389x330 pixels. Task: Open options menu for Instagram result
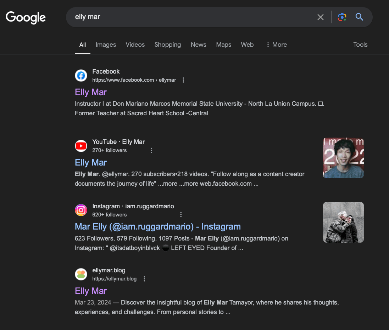(181, 214)
